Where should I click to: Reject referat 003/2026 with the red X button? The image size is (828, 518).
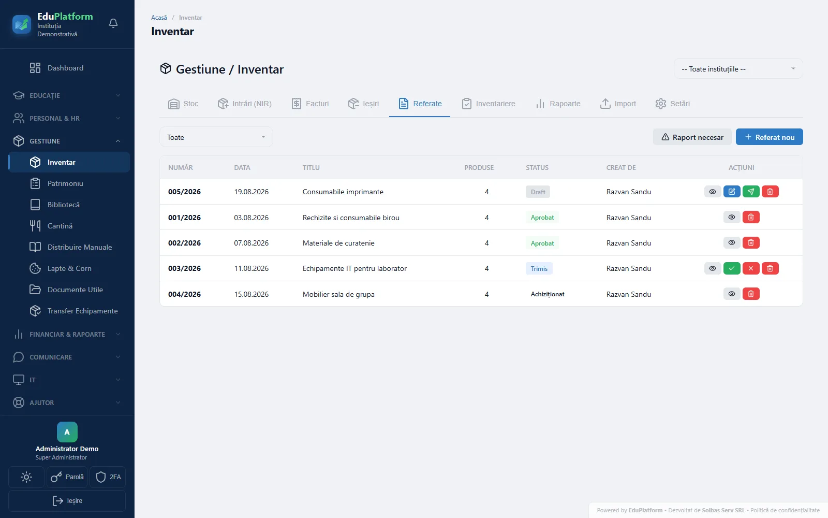pos(751,268)
